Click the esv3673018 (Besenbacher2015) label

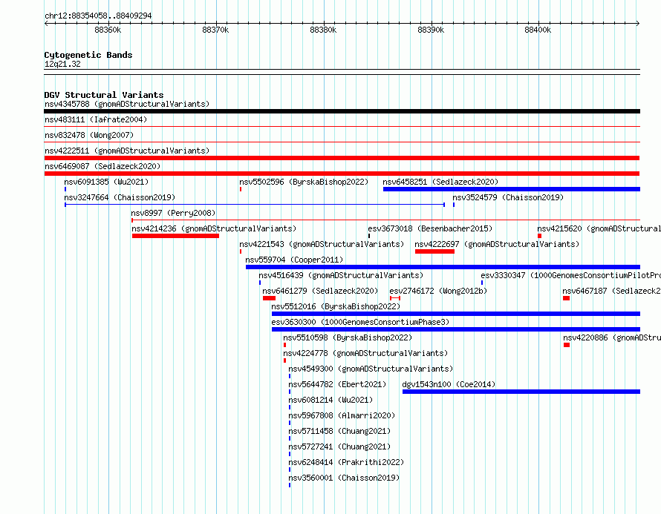click(430, 228)
